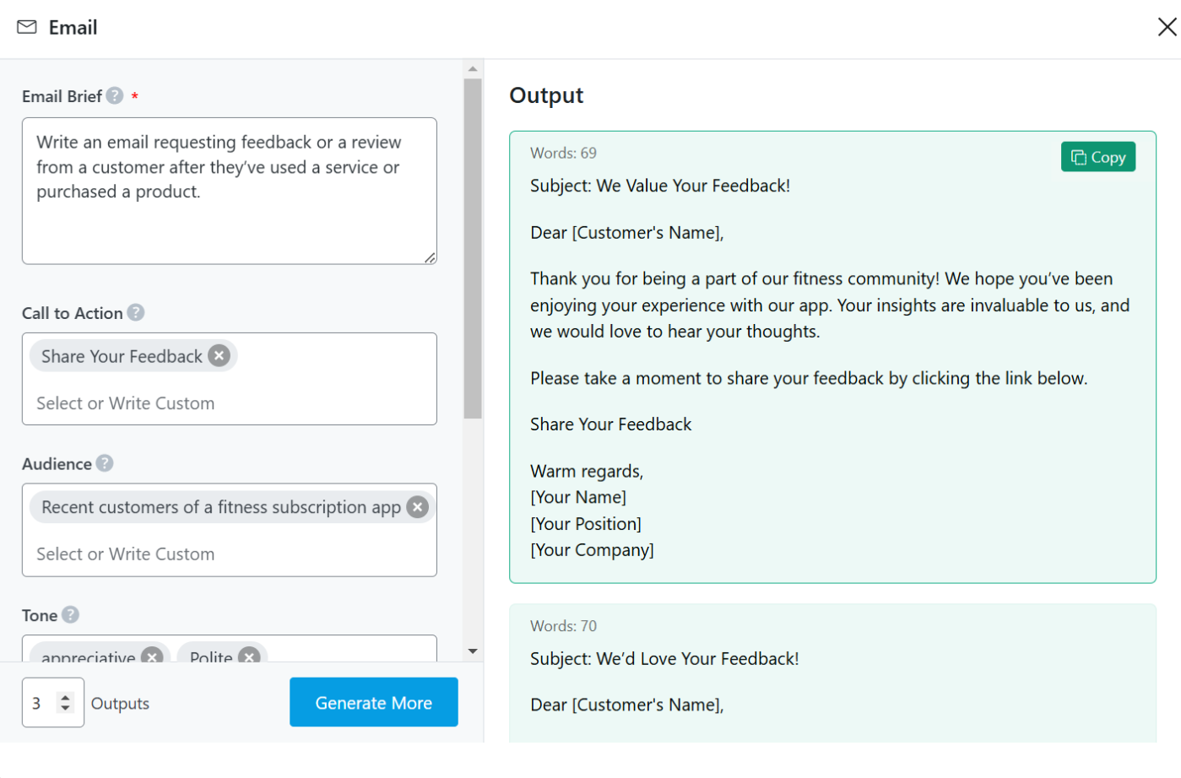1181x778 pixels.
Task: Close the Email dialog with X
Action: tap(1167, 27)
